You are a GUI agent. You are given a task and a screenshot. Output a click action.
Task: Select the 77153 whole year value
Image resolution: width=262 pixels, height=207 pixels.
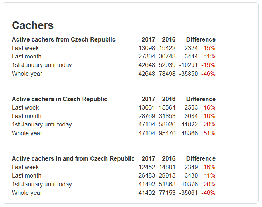pos(167,193)
